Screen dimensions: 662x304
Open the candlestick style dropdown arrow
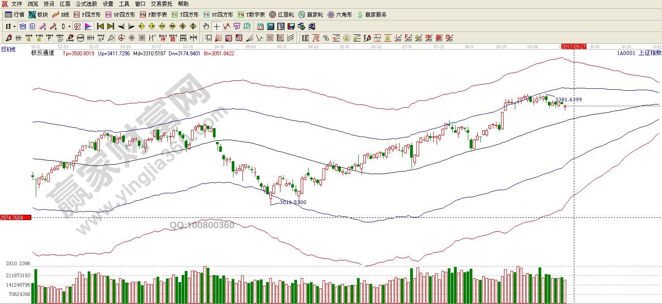click(x=69, y=26)
